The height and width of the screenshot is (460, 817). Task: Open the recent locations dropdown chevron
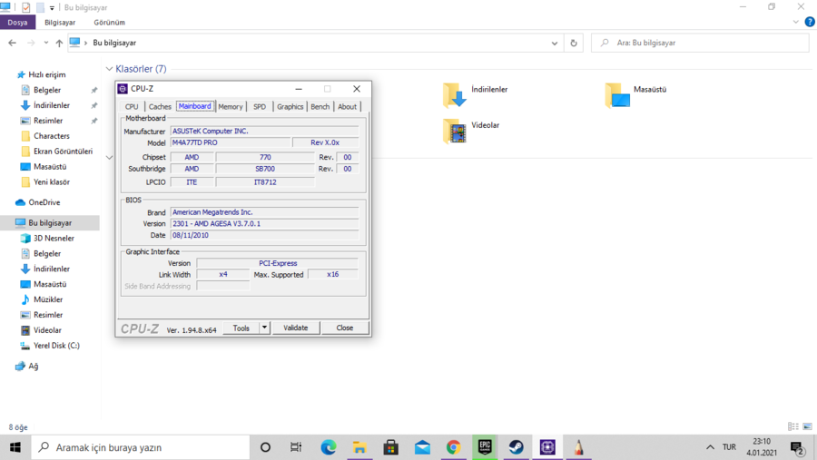coord(46,43)
